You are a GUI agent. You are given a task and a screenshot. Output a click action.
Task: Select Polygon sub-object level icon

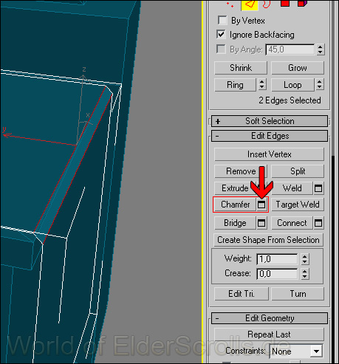[285, 4]
